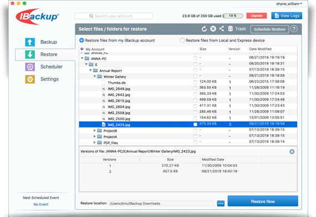Select the IMG_2558.jpg file name
Viewport: 316px width, 217px height.
(119, 113)
